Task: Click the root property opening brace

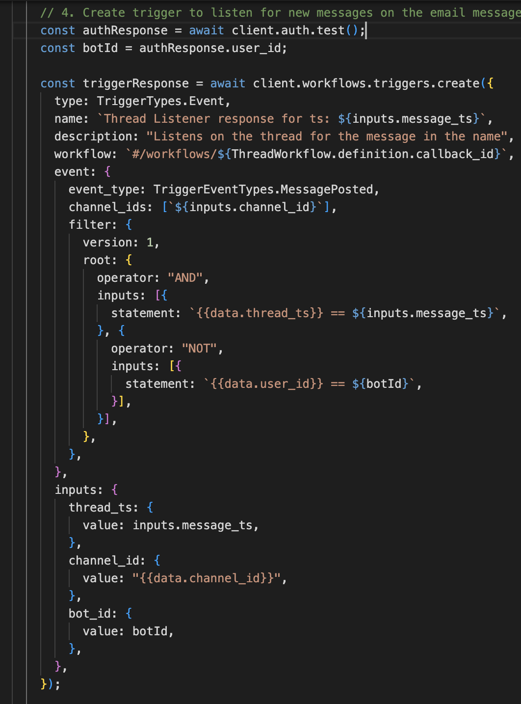Action: click(x=129, y=260)
